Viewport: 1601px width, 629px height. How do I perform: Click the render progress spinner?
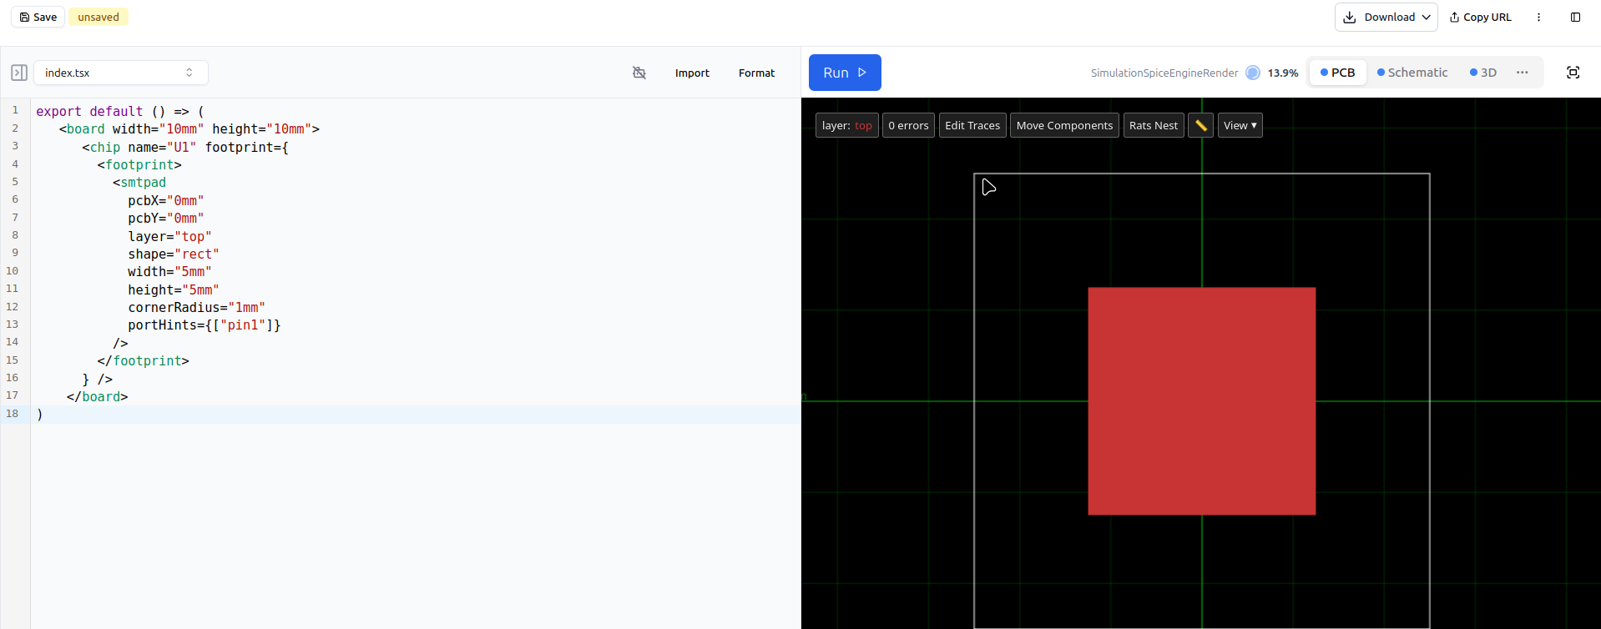click(x=1253, y=73)
